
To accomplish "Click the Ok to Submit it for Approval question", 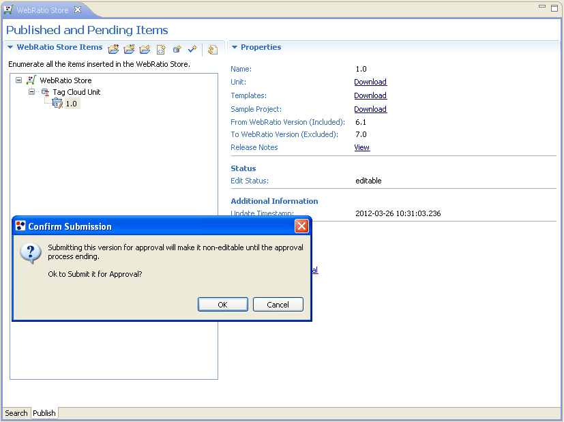I will click(95, 274).
